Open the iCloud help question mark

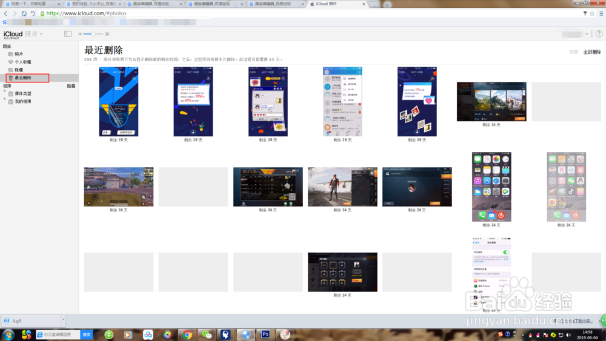(599, 34)
